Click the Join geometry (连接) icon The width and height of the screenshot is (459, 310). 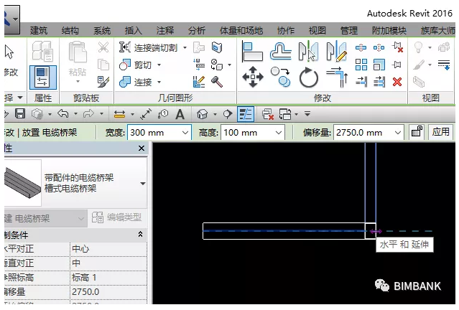124,83
